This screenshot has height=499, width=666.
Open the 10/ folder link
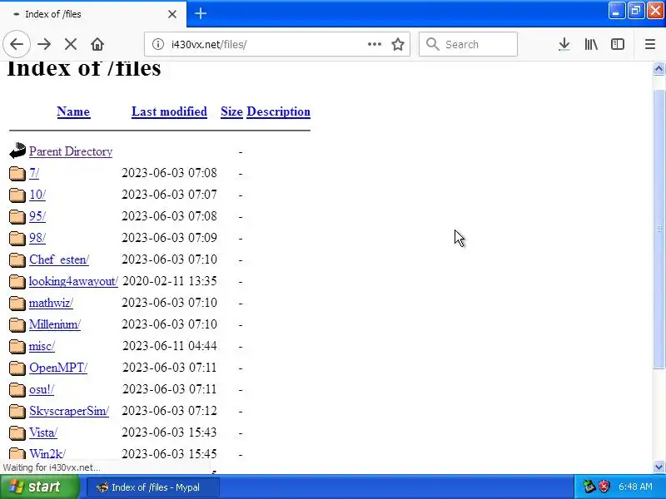click(x=37, y=195)
